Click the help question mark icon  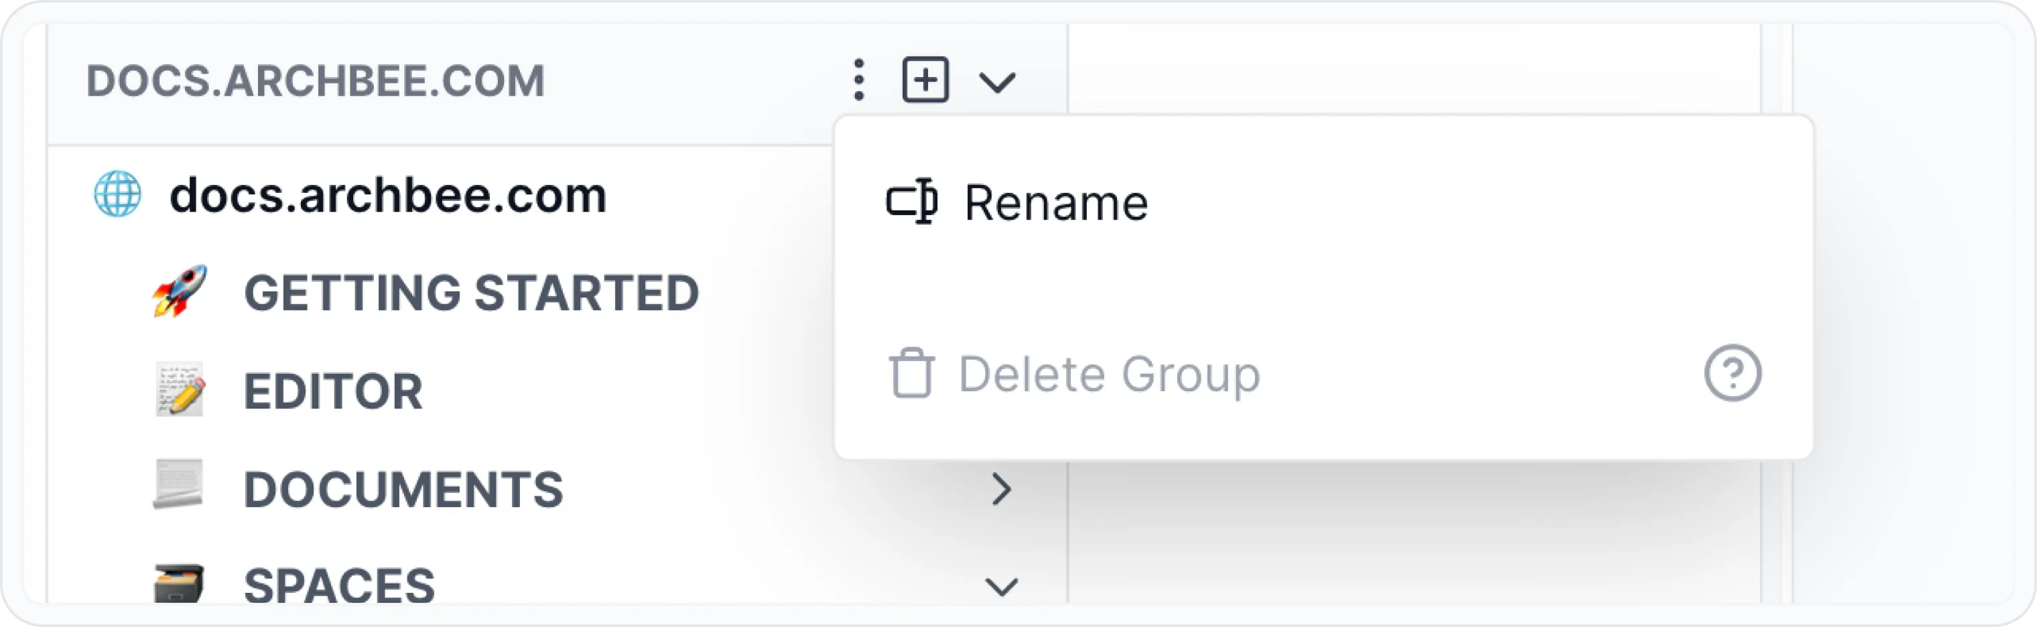tap(1733, 373)
